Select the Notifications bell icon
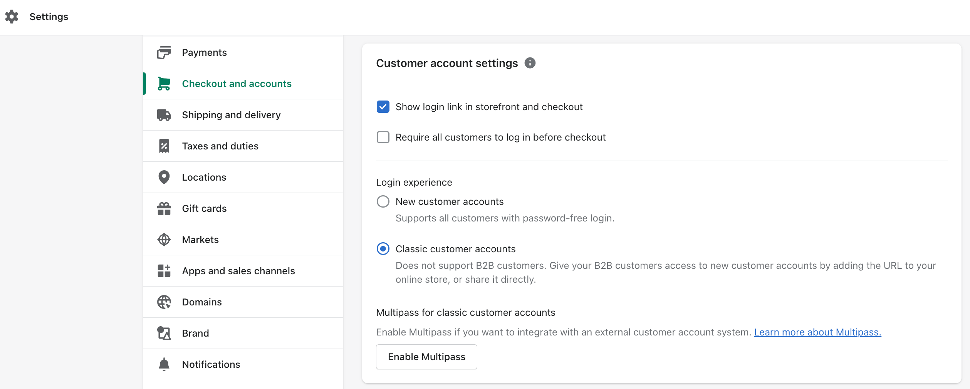970x389 pixels. [164, 364]
